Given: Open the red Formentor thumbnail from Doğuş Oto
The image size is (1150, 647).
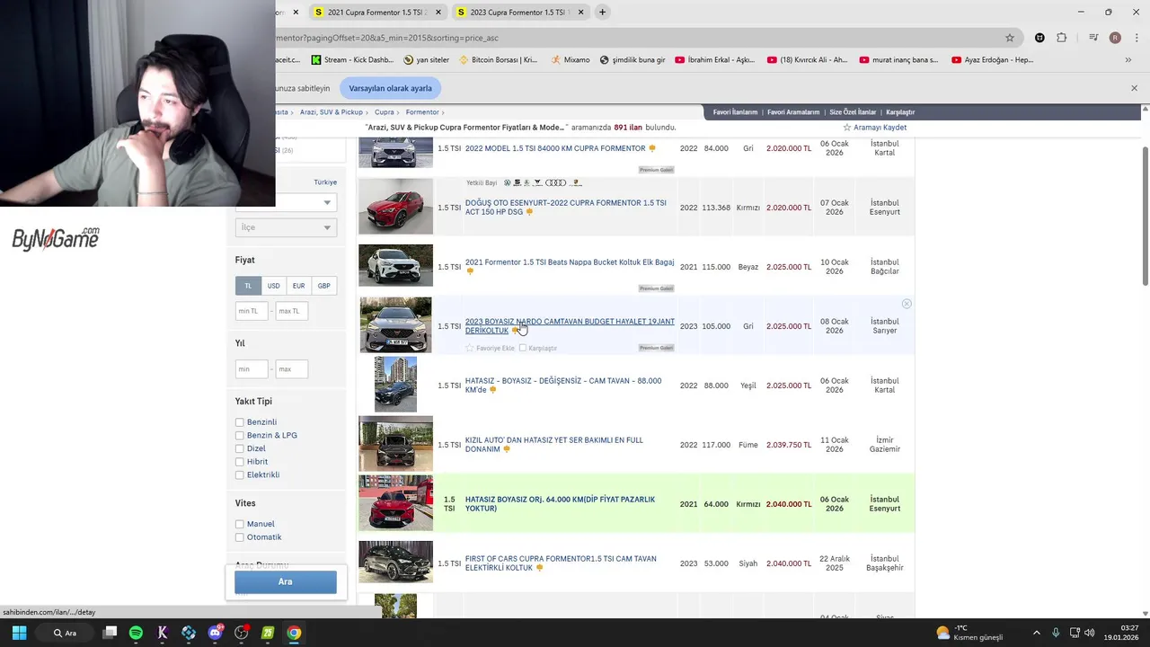Looking at the screenshot, I should [x=395, y=207].
